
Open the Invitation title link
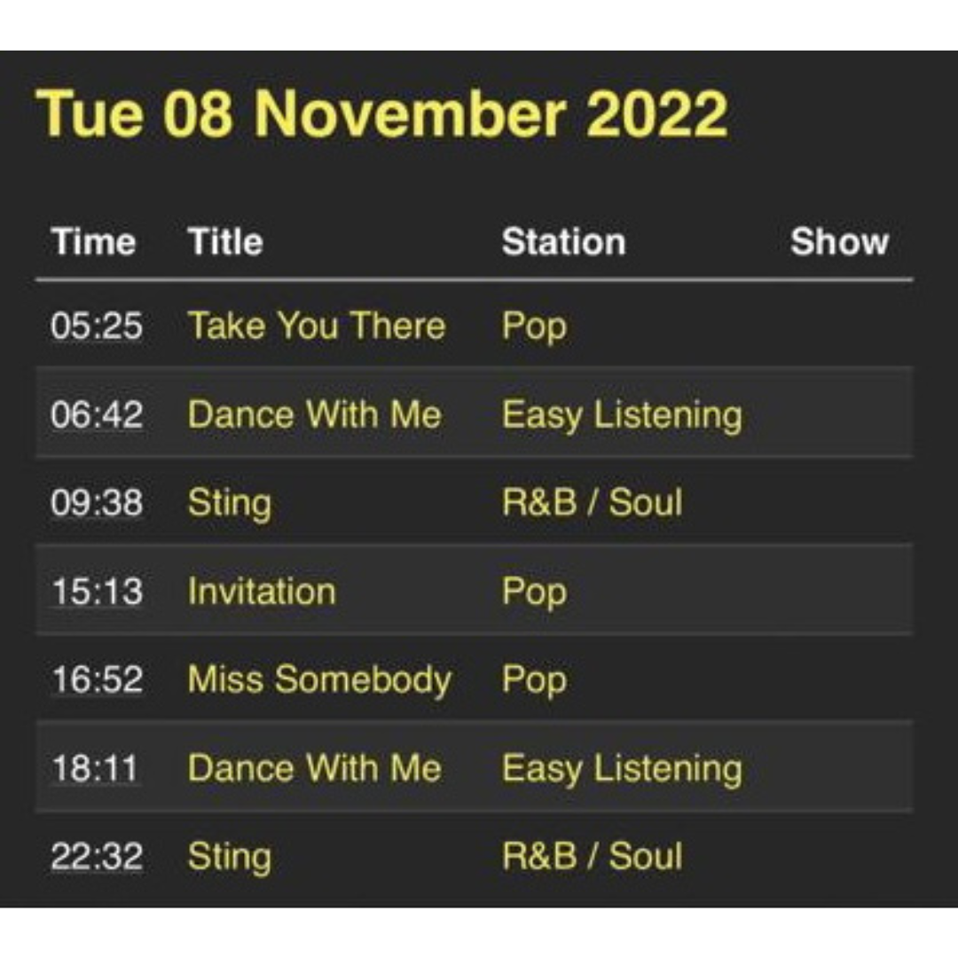tap(262, 592)
